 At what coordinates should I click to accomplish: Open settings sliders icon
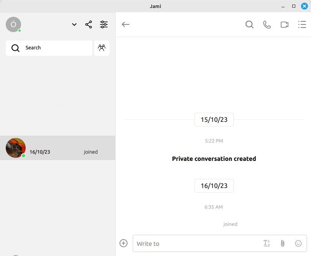click(104, 24)
